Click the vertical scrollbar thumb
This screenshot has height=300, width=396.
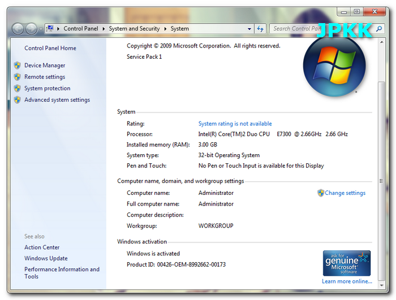click(x=382, y=181)
